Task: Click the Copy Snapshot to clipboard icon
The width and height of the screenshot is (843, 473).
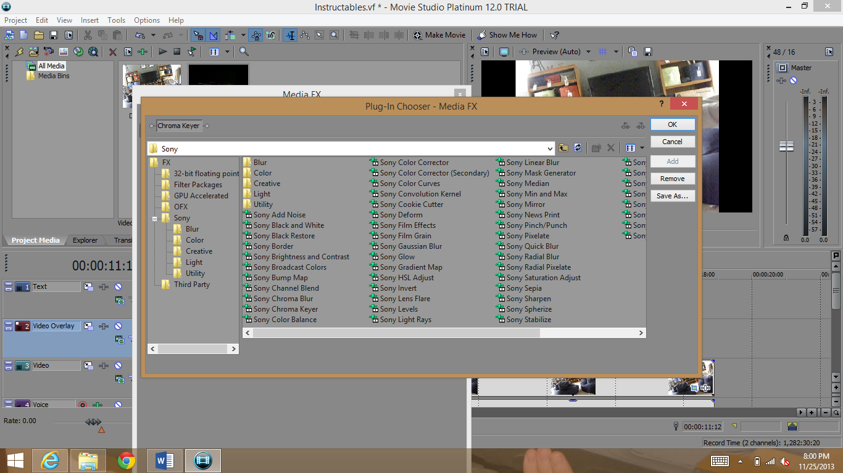Action: pos(633,52)
